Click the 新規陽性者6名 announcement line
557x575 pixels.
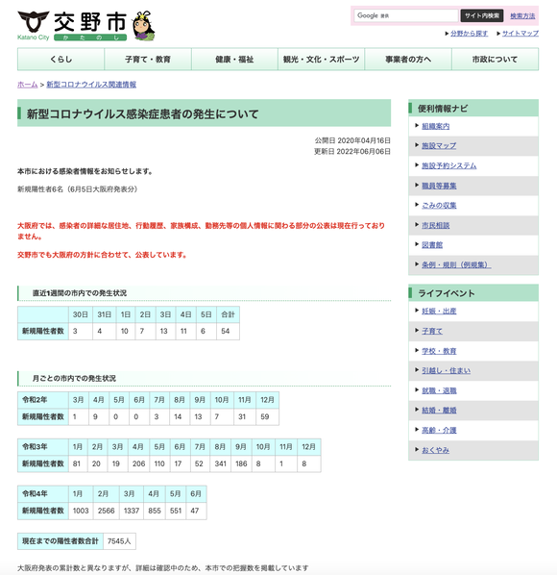point(78,189)
